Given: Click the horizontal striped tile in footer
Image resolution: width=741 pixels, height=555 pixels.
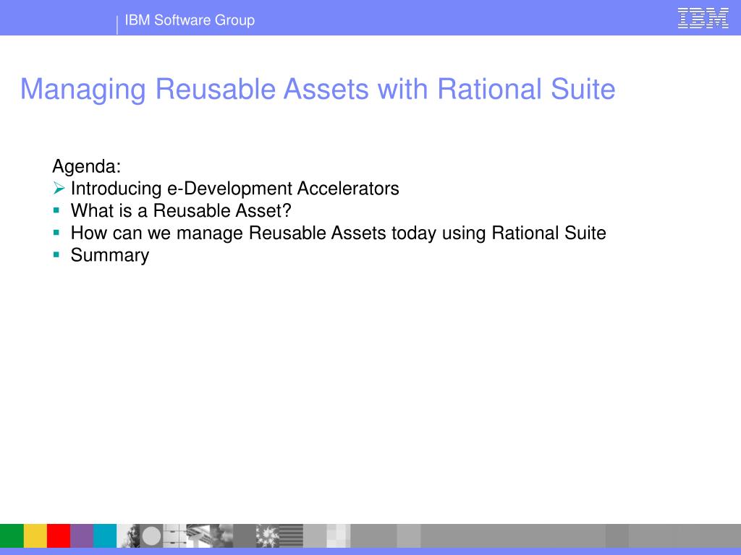Looking at the screenshot, I should (x=291, y=535).
